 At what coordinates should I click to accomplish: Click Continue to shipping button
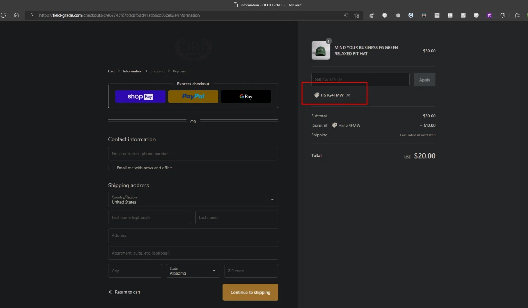250,292
